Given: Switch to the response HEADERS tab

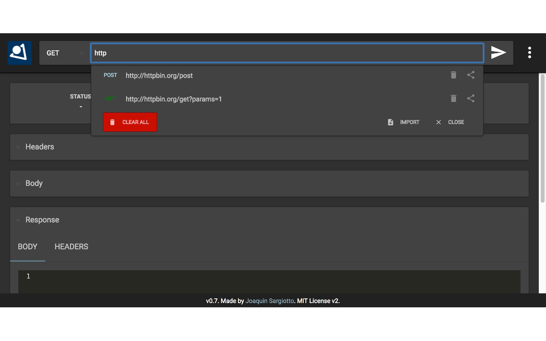Looking at the screenshot, I should [71, 247].
